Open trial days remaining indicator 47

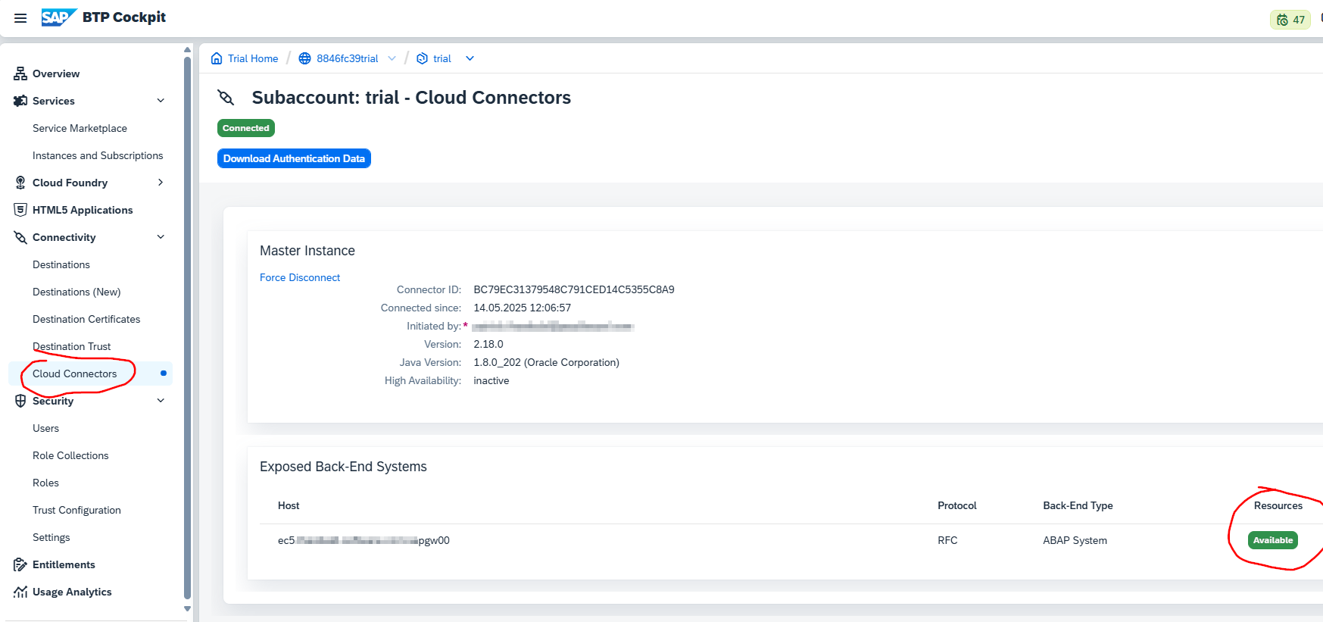click(1290, 20)
